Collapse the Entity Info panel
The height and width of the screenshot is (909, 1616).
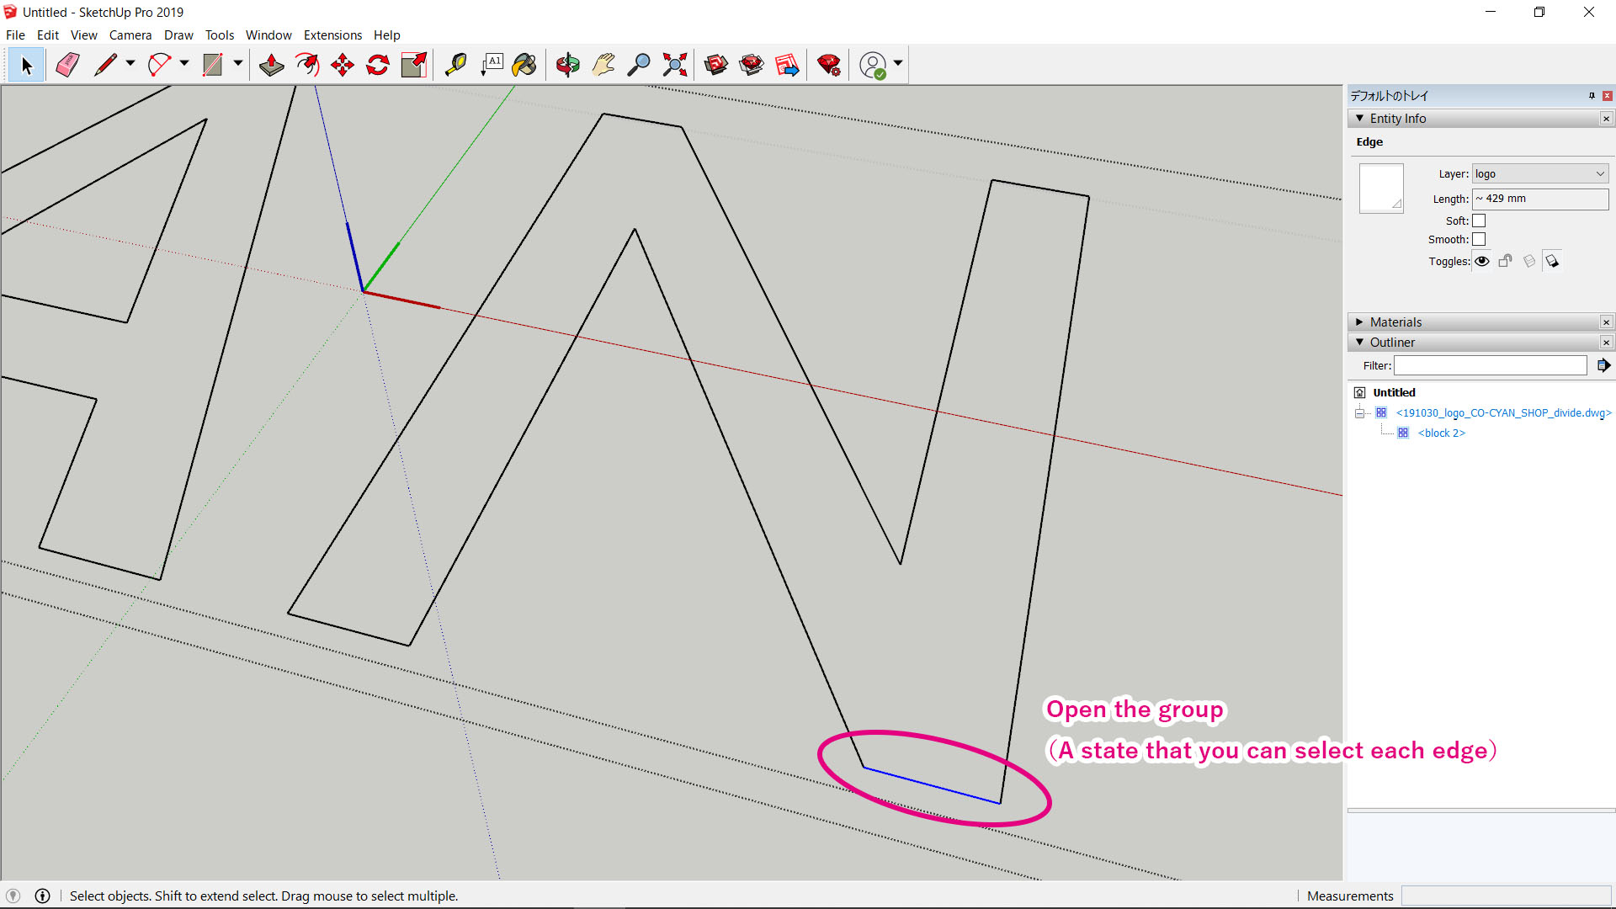click(x=1359, y=119)
